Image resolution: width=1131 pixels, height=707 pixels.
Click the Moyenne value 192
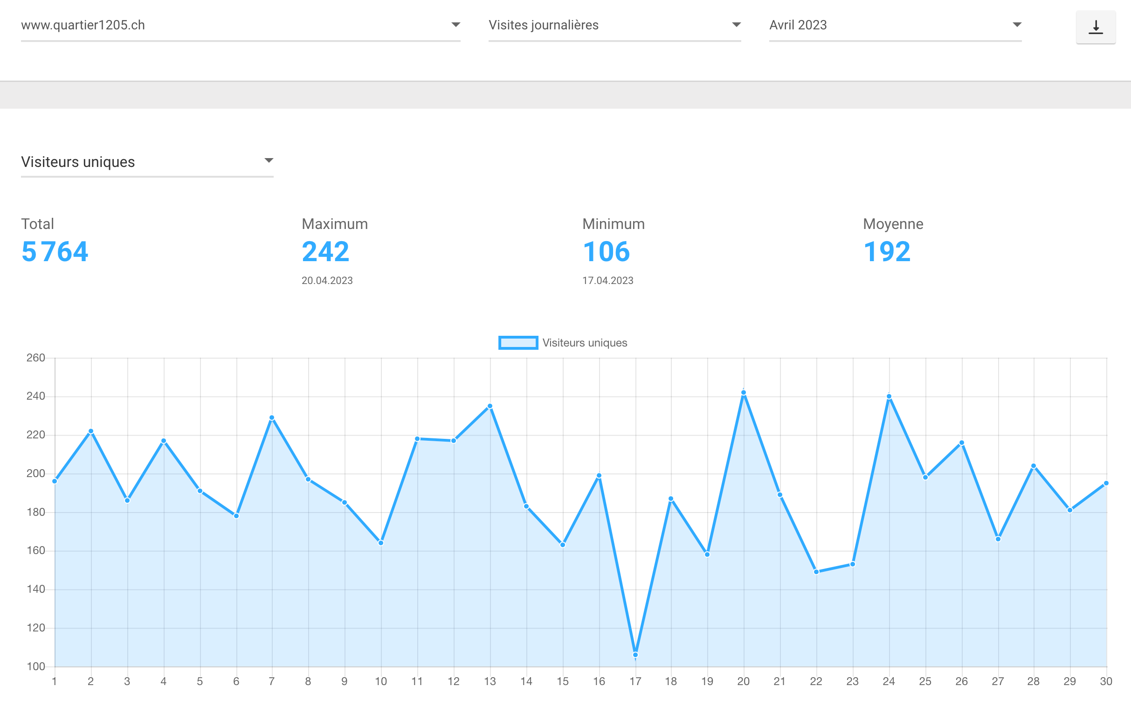(887, 251)
